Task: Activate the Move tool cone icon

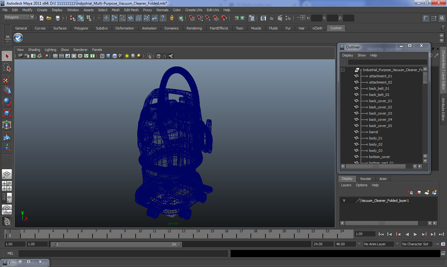Action: (7, 91)
